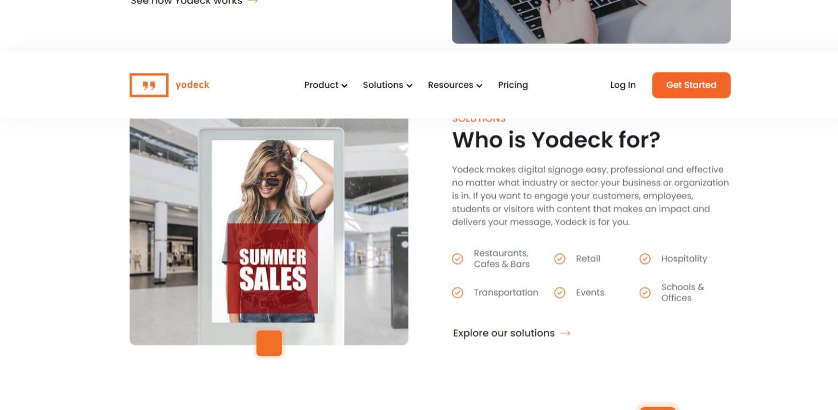Expand the Resources dropdown chevron

[479, 86]
